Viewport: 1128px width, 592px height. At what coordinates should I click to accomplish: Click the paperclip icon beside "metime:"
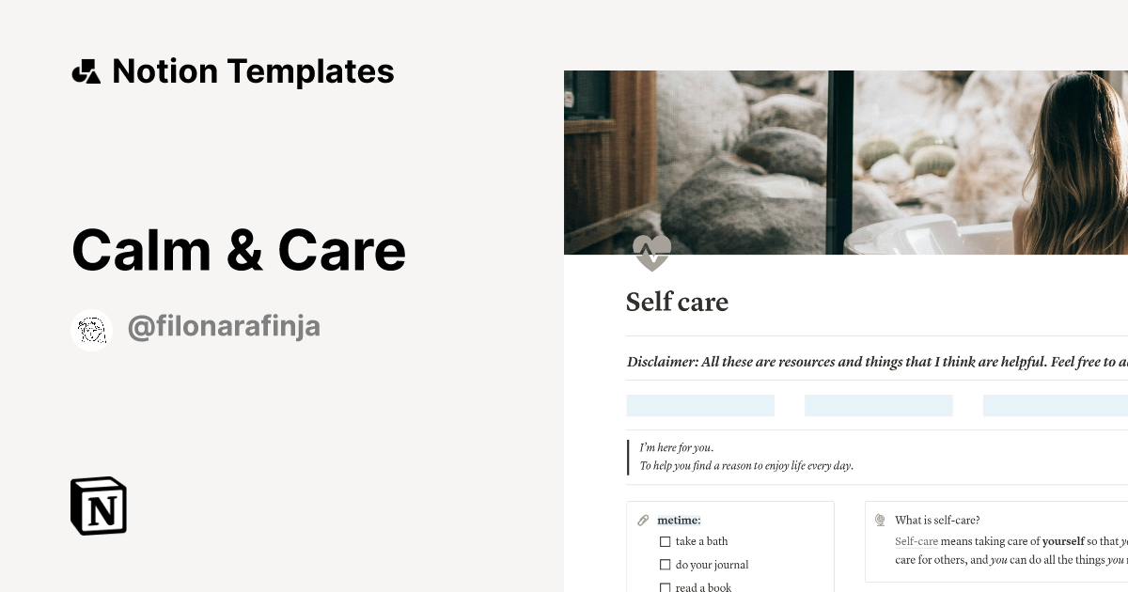tap(643, 520)
